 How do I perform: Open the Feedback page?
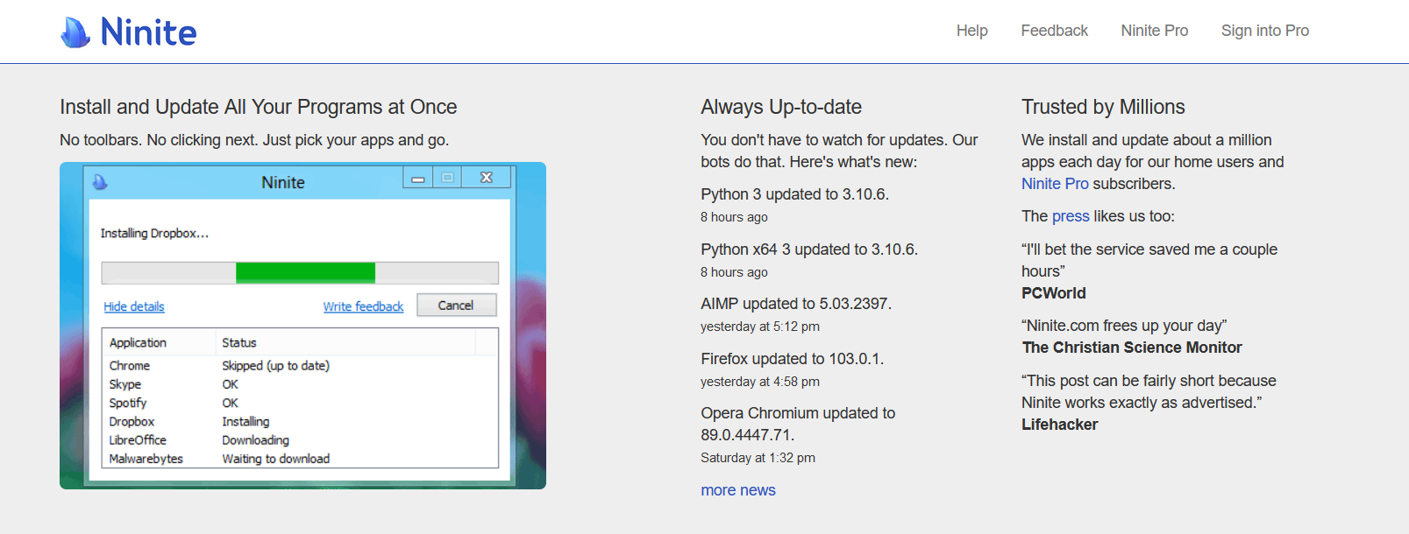coord(1054,31)
